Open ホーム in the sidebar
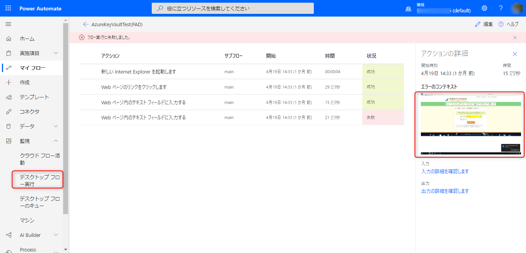Screen dimensions: 526x253 pyautogui.click(x=27, y=39)
